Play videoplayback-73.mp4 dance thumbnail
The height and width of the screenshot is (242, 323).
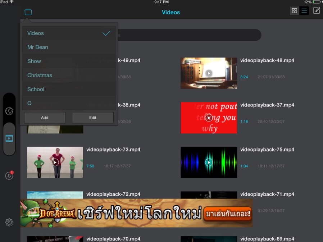(55, 163)
